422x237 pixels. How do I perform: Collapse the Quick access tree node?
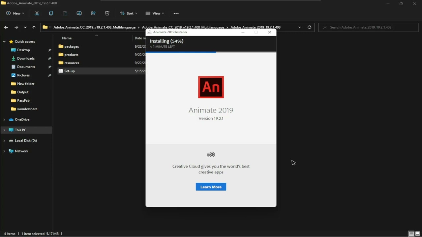coord(4,42)
